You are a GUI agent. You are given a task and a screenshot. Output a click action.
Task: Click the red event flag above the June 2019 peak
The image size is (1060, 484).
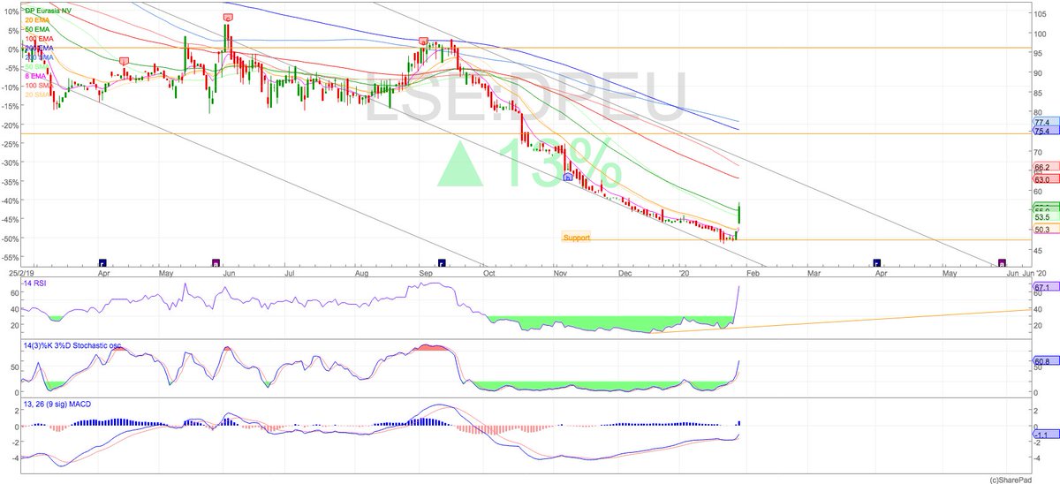coord(228,18)
